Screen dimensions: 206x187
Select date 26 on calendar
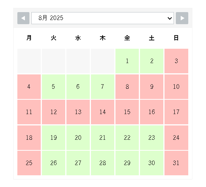coord(54,163)
